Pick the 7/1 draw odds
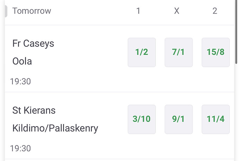Screen dimensions: 239x161 pos(178,52)
